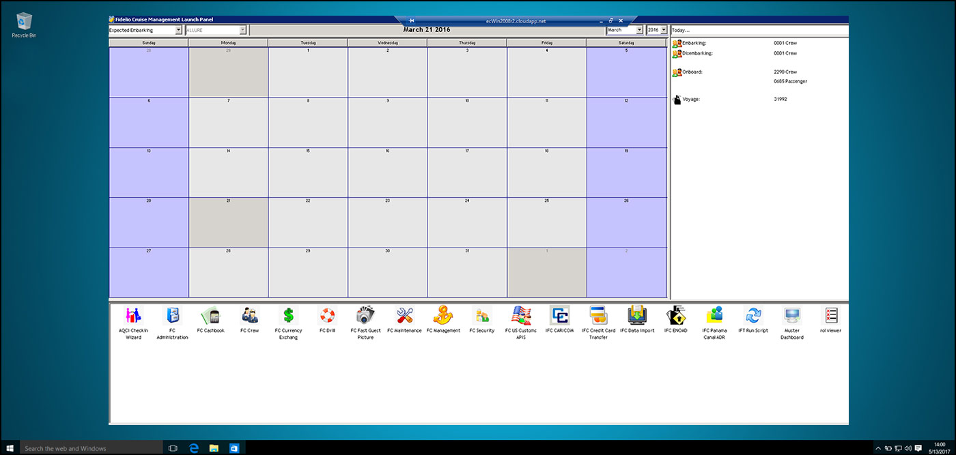This screenshot has width=956, height=455.
Task: Launch FC Security module
Action: coord(481,320)
